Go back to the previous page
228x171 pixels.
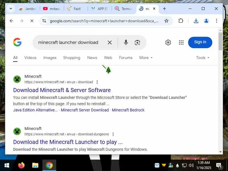coord(11,21)
